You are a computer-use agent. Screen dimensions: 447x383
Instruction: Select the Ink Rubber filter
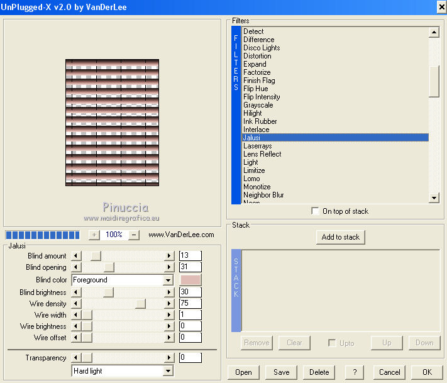[x=335, y=121]
